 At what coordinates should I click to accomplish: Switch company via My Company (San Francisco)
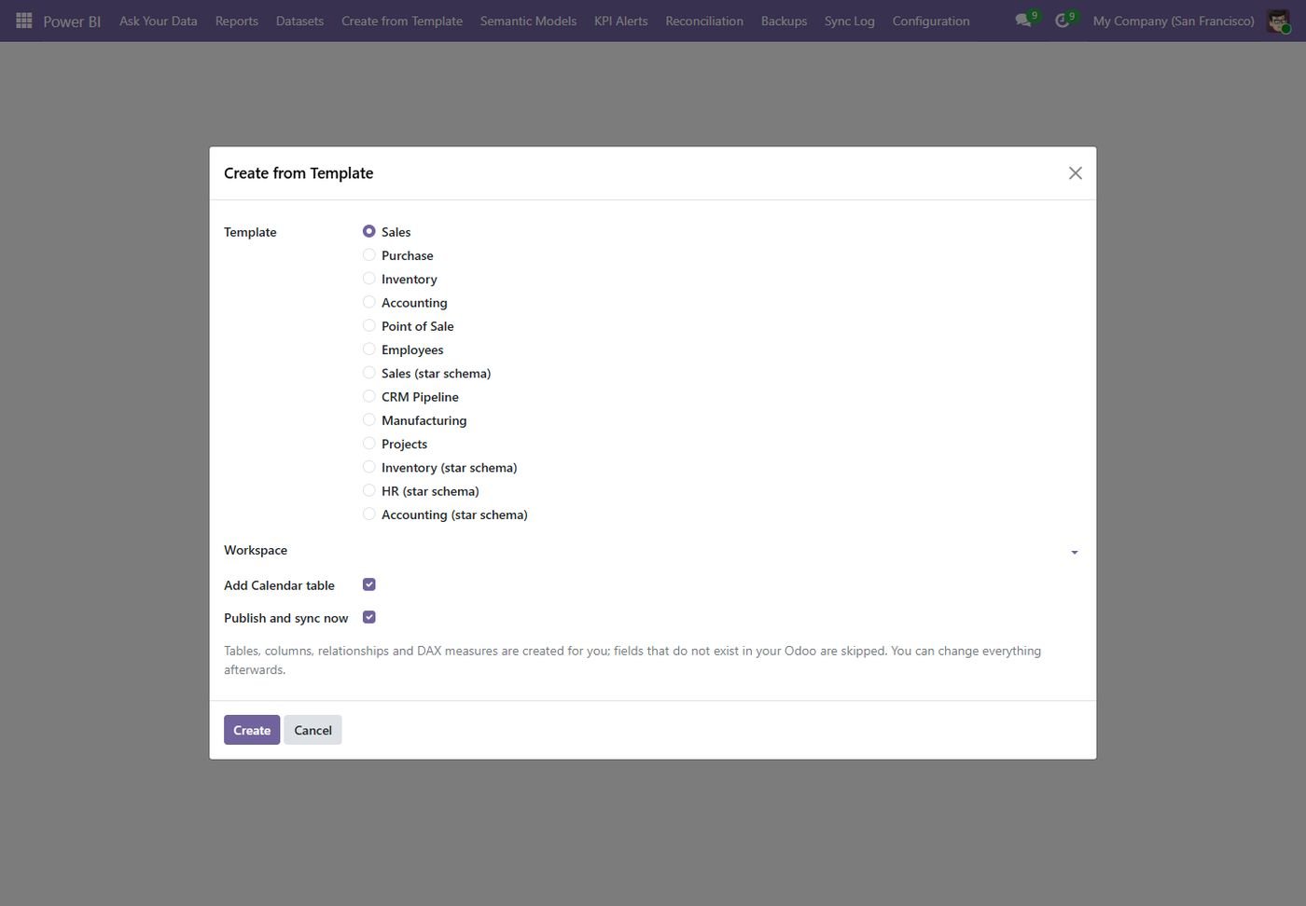coord(1174,21)
